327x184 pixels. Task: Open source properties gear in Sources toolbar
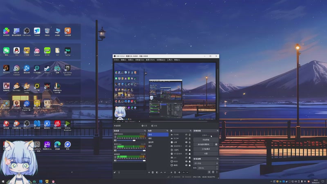coord(179,172)
